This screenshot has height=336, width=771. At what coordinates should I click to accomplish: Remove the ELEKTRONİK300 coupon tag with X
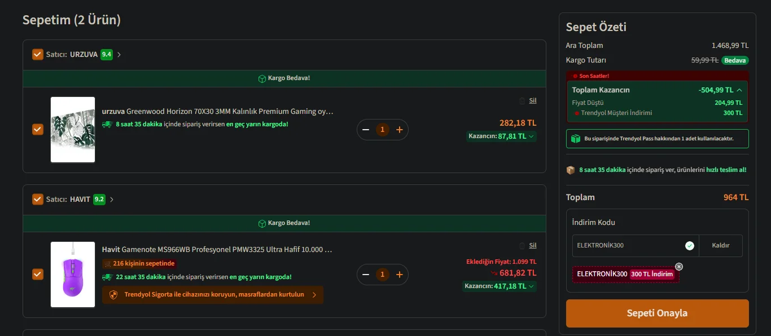tap(679, 267)
